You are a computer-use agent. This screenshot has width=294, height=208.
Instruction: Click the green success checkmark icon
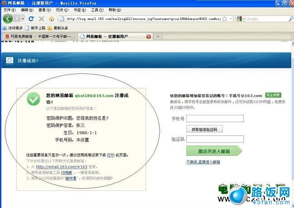click(33, 99)
